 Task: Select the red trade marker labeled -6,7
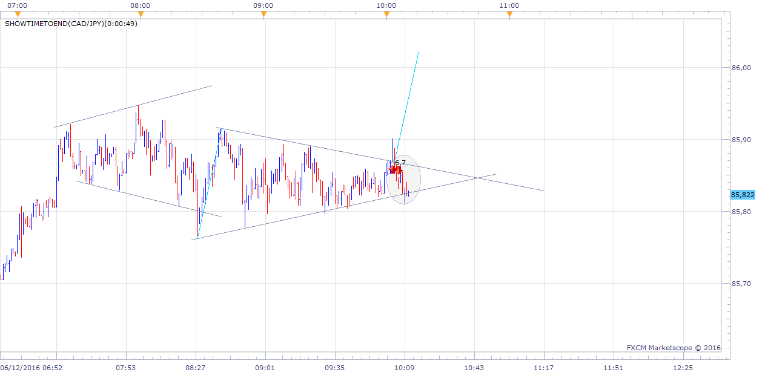point(396,170)
